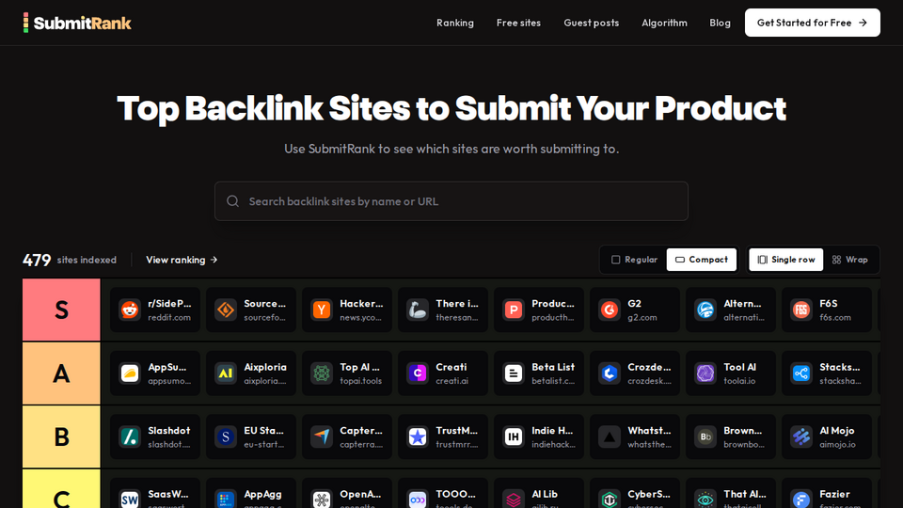This screenshot has height=508, width=903.
Task: Open Guest posts in navigation
Action: (592, 23)
